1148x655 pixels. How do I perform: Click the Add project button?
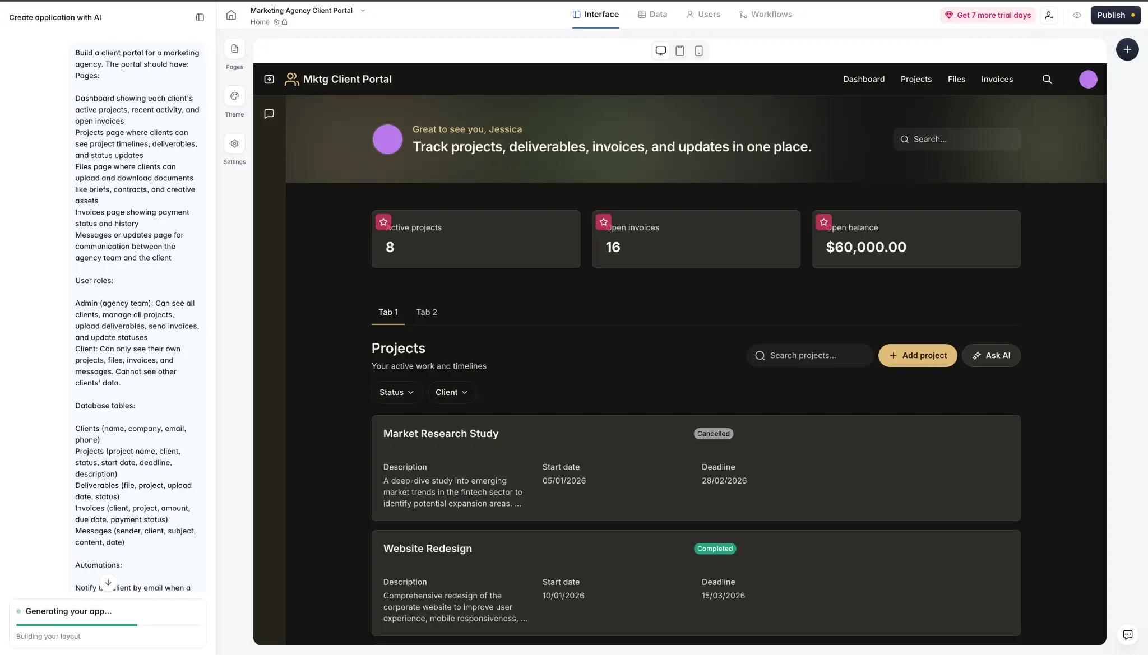(918, 355)
